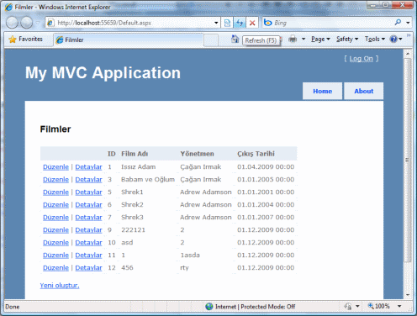417x316 pixels.
Task: Open the zoom level 100% button
Action: [379, 306]
